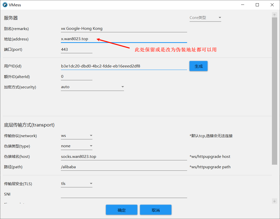Click the VMess app icon in title bar

click(x=5, y=5)
